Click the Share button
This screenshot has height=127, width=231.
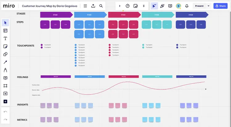click(221, 6)
